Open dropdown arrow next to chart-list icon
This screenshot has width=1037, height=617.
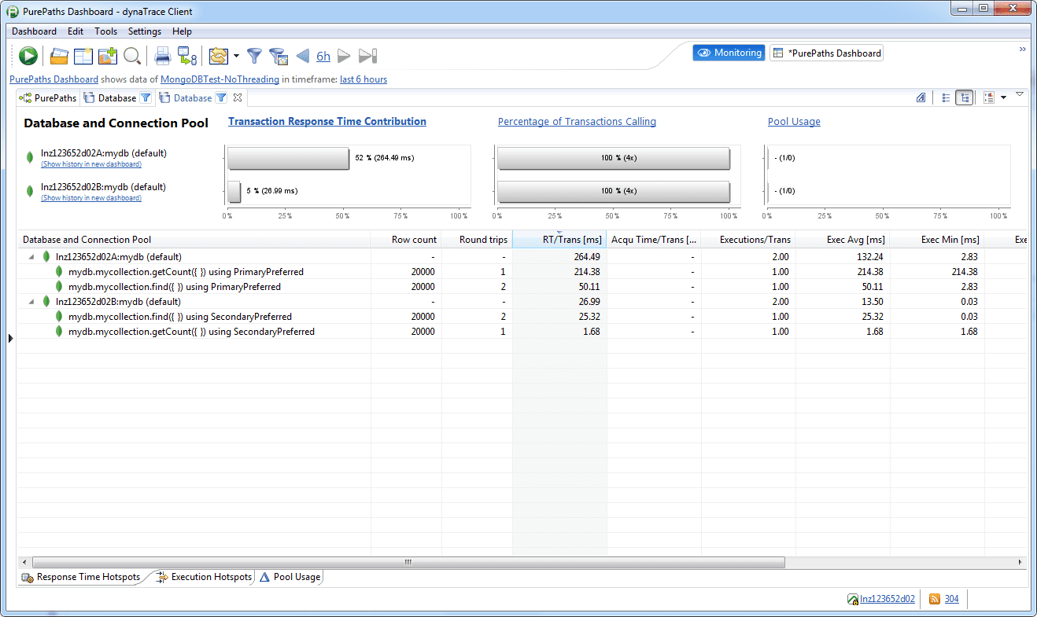click(x=1003, y=98)
